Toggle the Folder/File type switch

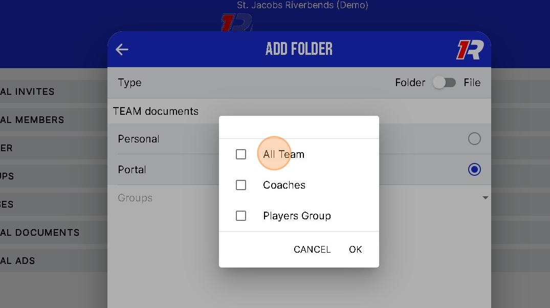pos(444,83)
